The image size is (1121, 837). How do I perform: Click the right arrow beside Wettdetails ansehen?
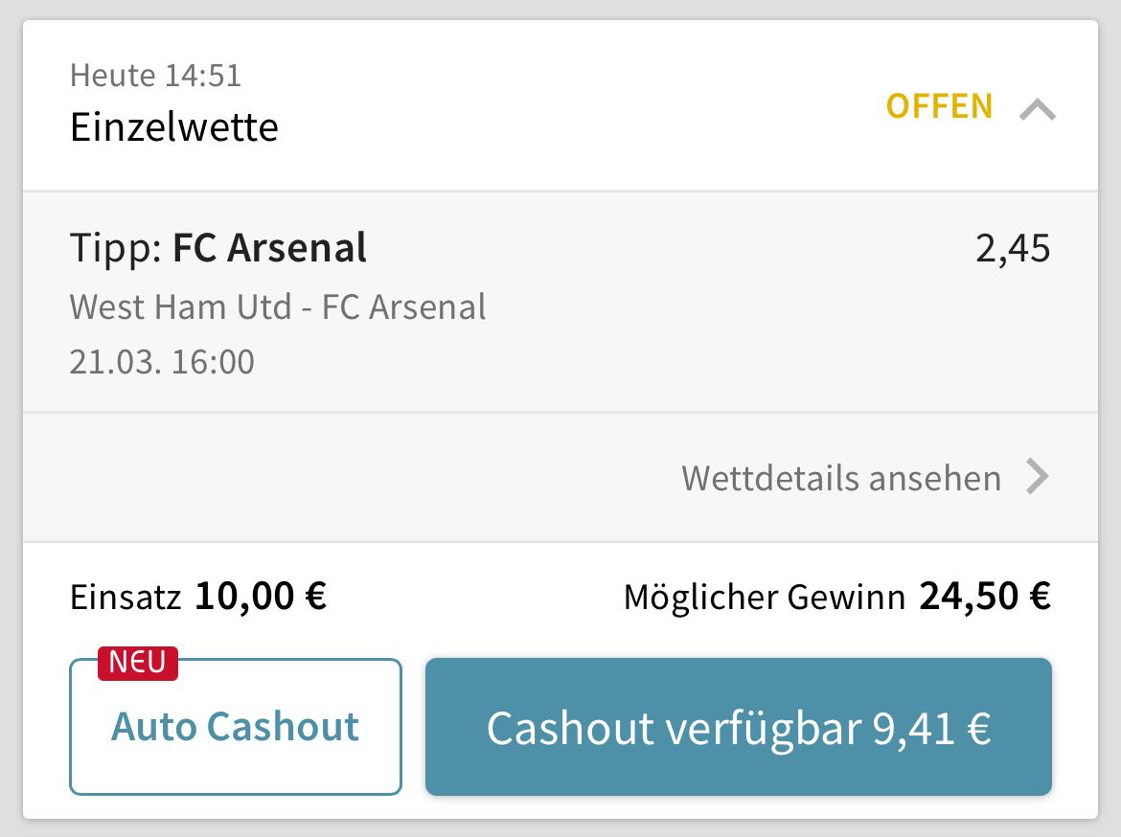(1038, 476)
